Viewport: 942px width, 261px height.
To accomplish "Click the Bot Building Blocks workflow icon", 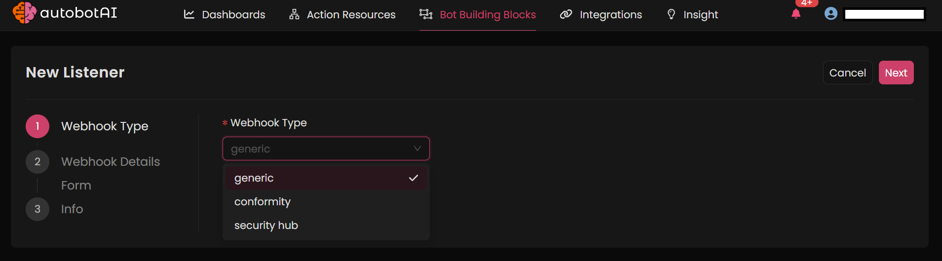I will pyautogui.click(x=426, y=14).
